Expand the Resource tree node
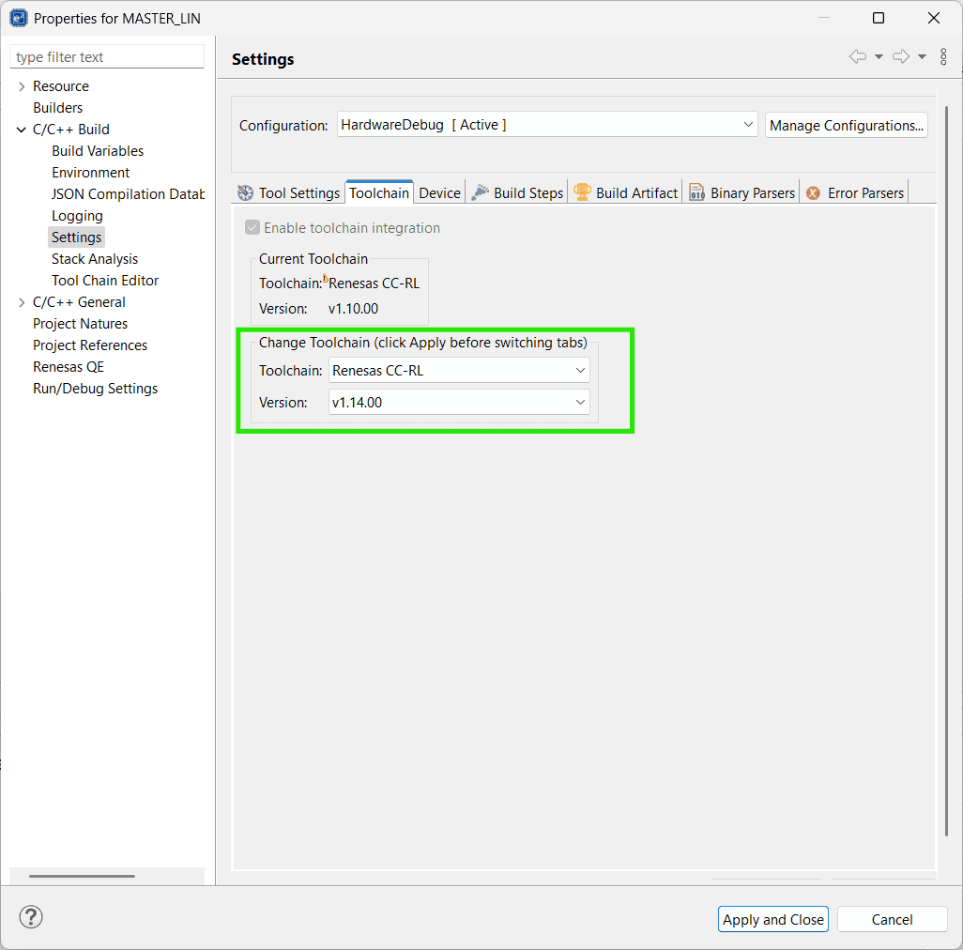This screenshot has width=963, height=950. point(22,86)
